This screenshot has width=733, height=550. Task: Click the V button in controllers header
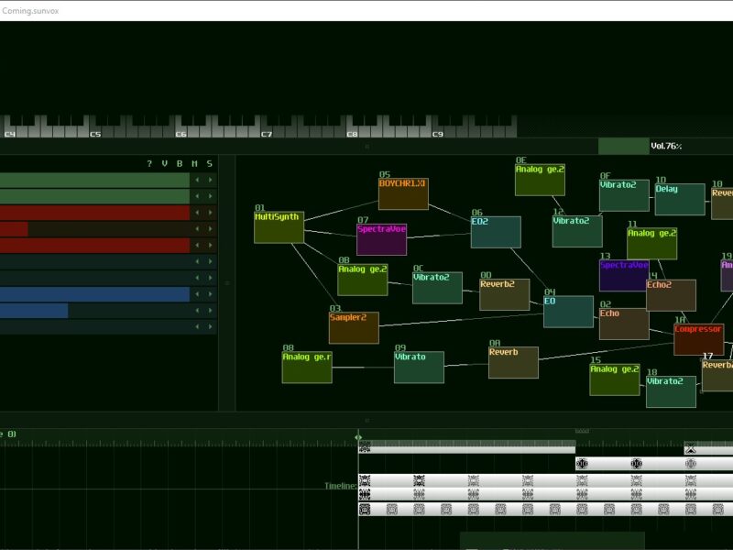tap(165, 164)
